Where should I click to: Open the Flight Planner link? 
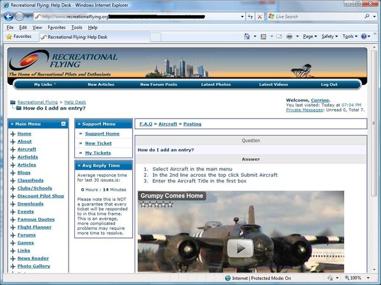point(34,226)
